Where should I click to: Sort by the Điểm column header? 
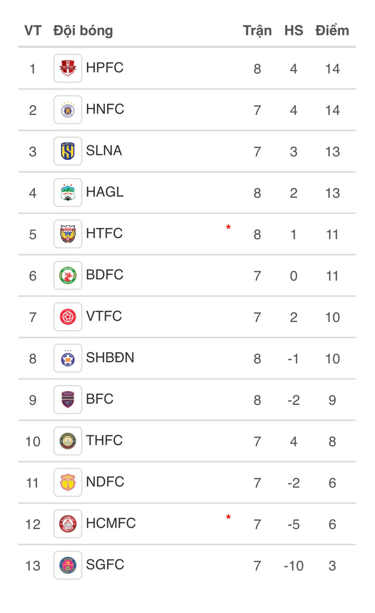point(332,31)
